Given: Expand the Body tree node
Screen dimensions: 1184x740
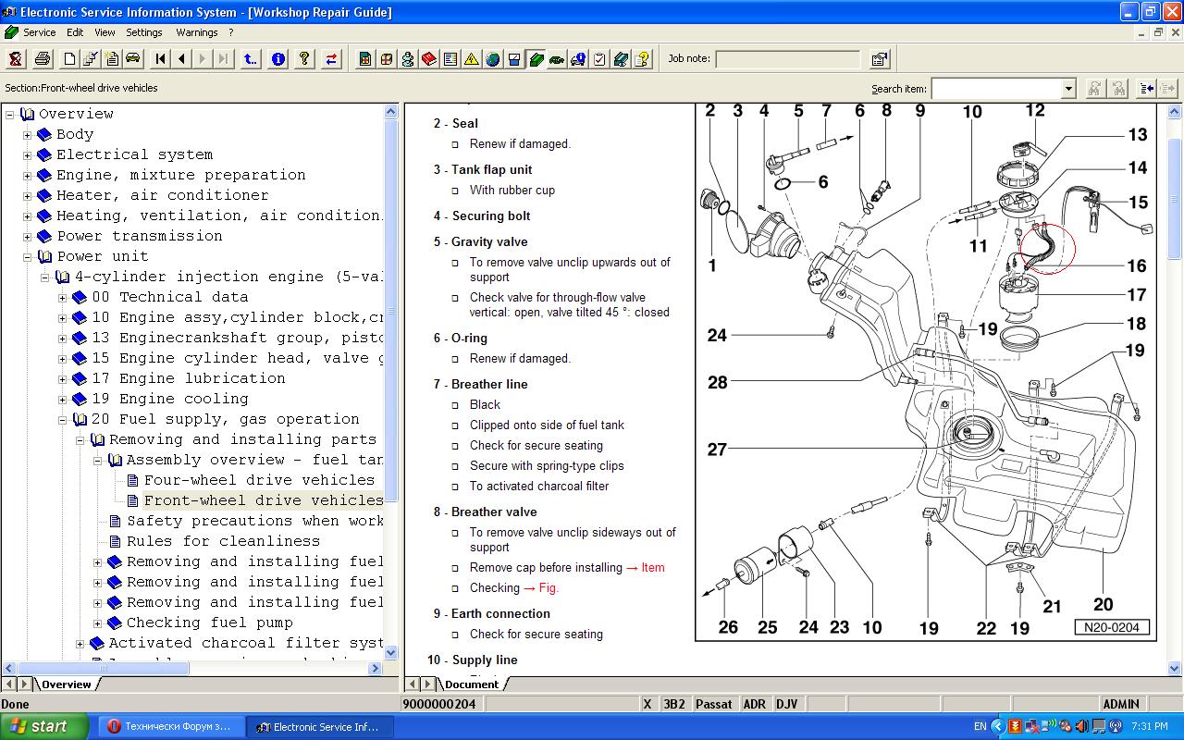Looking at the screenshot, I should [27, 135].
